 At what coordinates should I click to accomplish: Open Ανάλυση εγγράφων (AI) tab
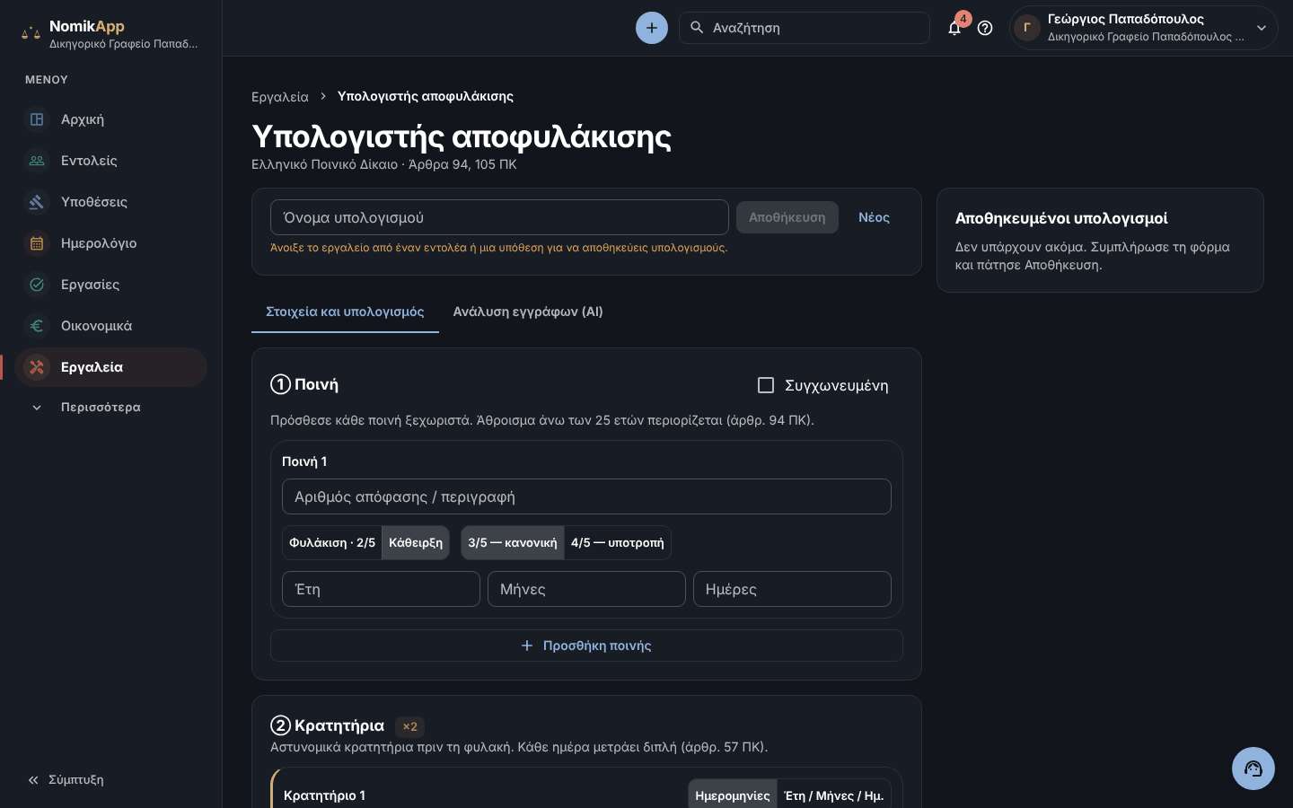pyautogui.click(x=528, y=312)
